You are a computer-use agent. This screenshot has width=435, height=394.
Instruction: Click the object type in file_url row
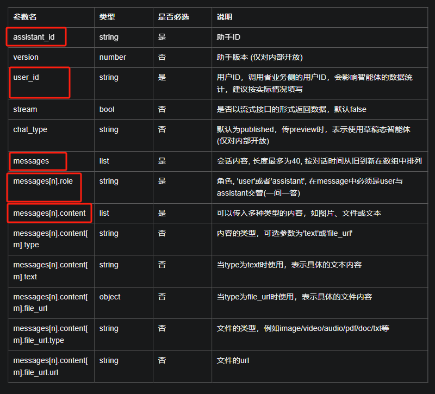pos(110,297)
